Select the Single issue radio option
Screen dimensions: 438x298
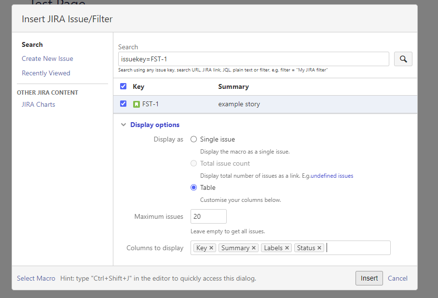pyautogui.click(x=193, y=140)
